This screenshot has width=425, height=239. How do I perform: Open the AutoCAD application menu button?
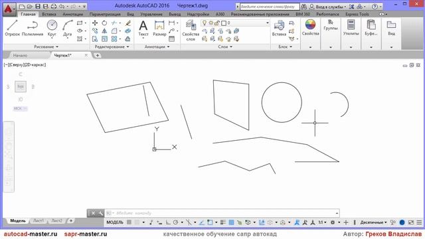[x=9, y=9]
